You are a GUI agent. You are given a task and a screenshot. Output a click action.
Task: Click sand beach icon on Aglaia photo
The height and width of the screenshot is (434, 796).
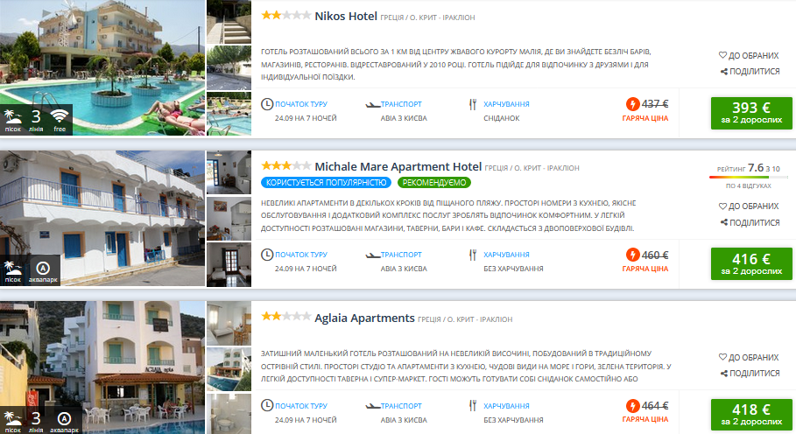12,422
